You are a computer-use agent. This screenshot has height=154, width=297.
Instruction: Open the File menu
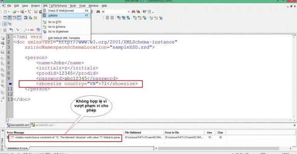click(9, 6)
